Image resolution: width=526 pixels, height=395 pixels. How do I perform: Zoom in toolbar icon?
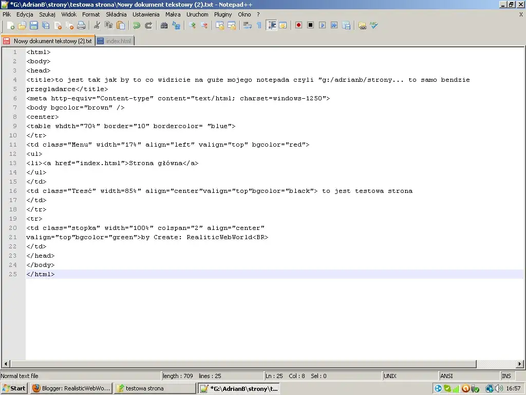pos(192,26)
